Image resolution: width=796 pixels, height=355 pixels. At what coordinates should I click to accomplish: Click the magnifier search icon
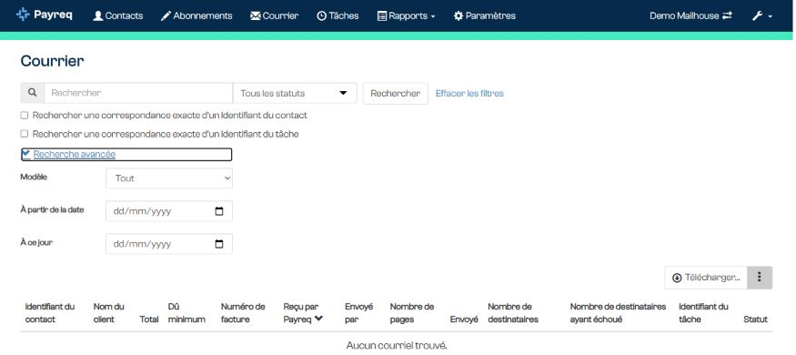coord(33,93)
